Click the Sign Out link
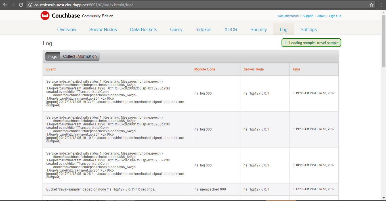 (335, 16)
